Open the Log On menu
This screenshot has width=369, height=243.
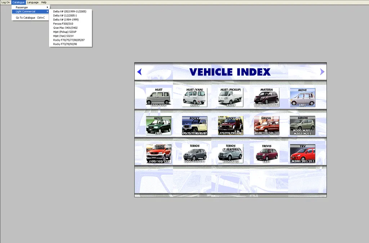[x=5, y=3]
